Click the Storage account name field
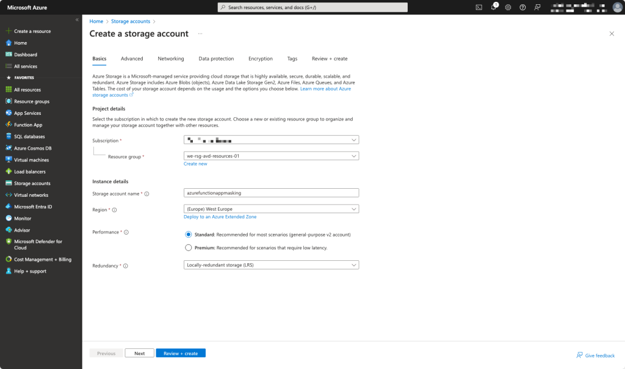This screenshot has width=625, height=369. 271,193
